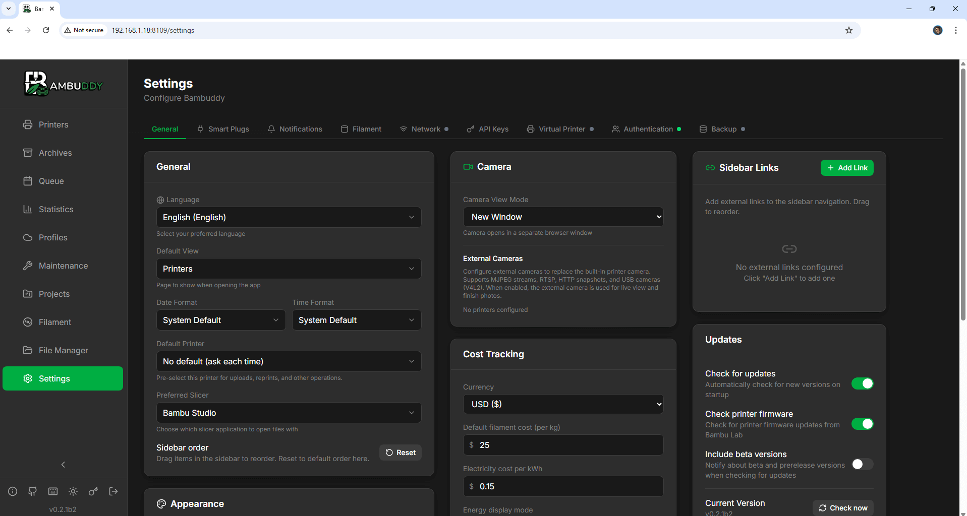The width and height of the screenshot is (967, 516).
Task: Reset the sidebar order
Action: click(401, 453)
